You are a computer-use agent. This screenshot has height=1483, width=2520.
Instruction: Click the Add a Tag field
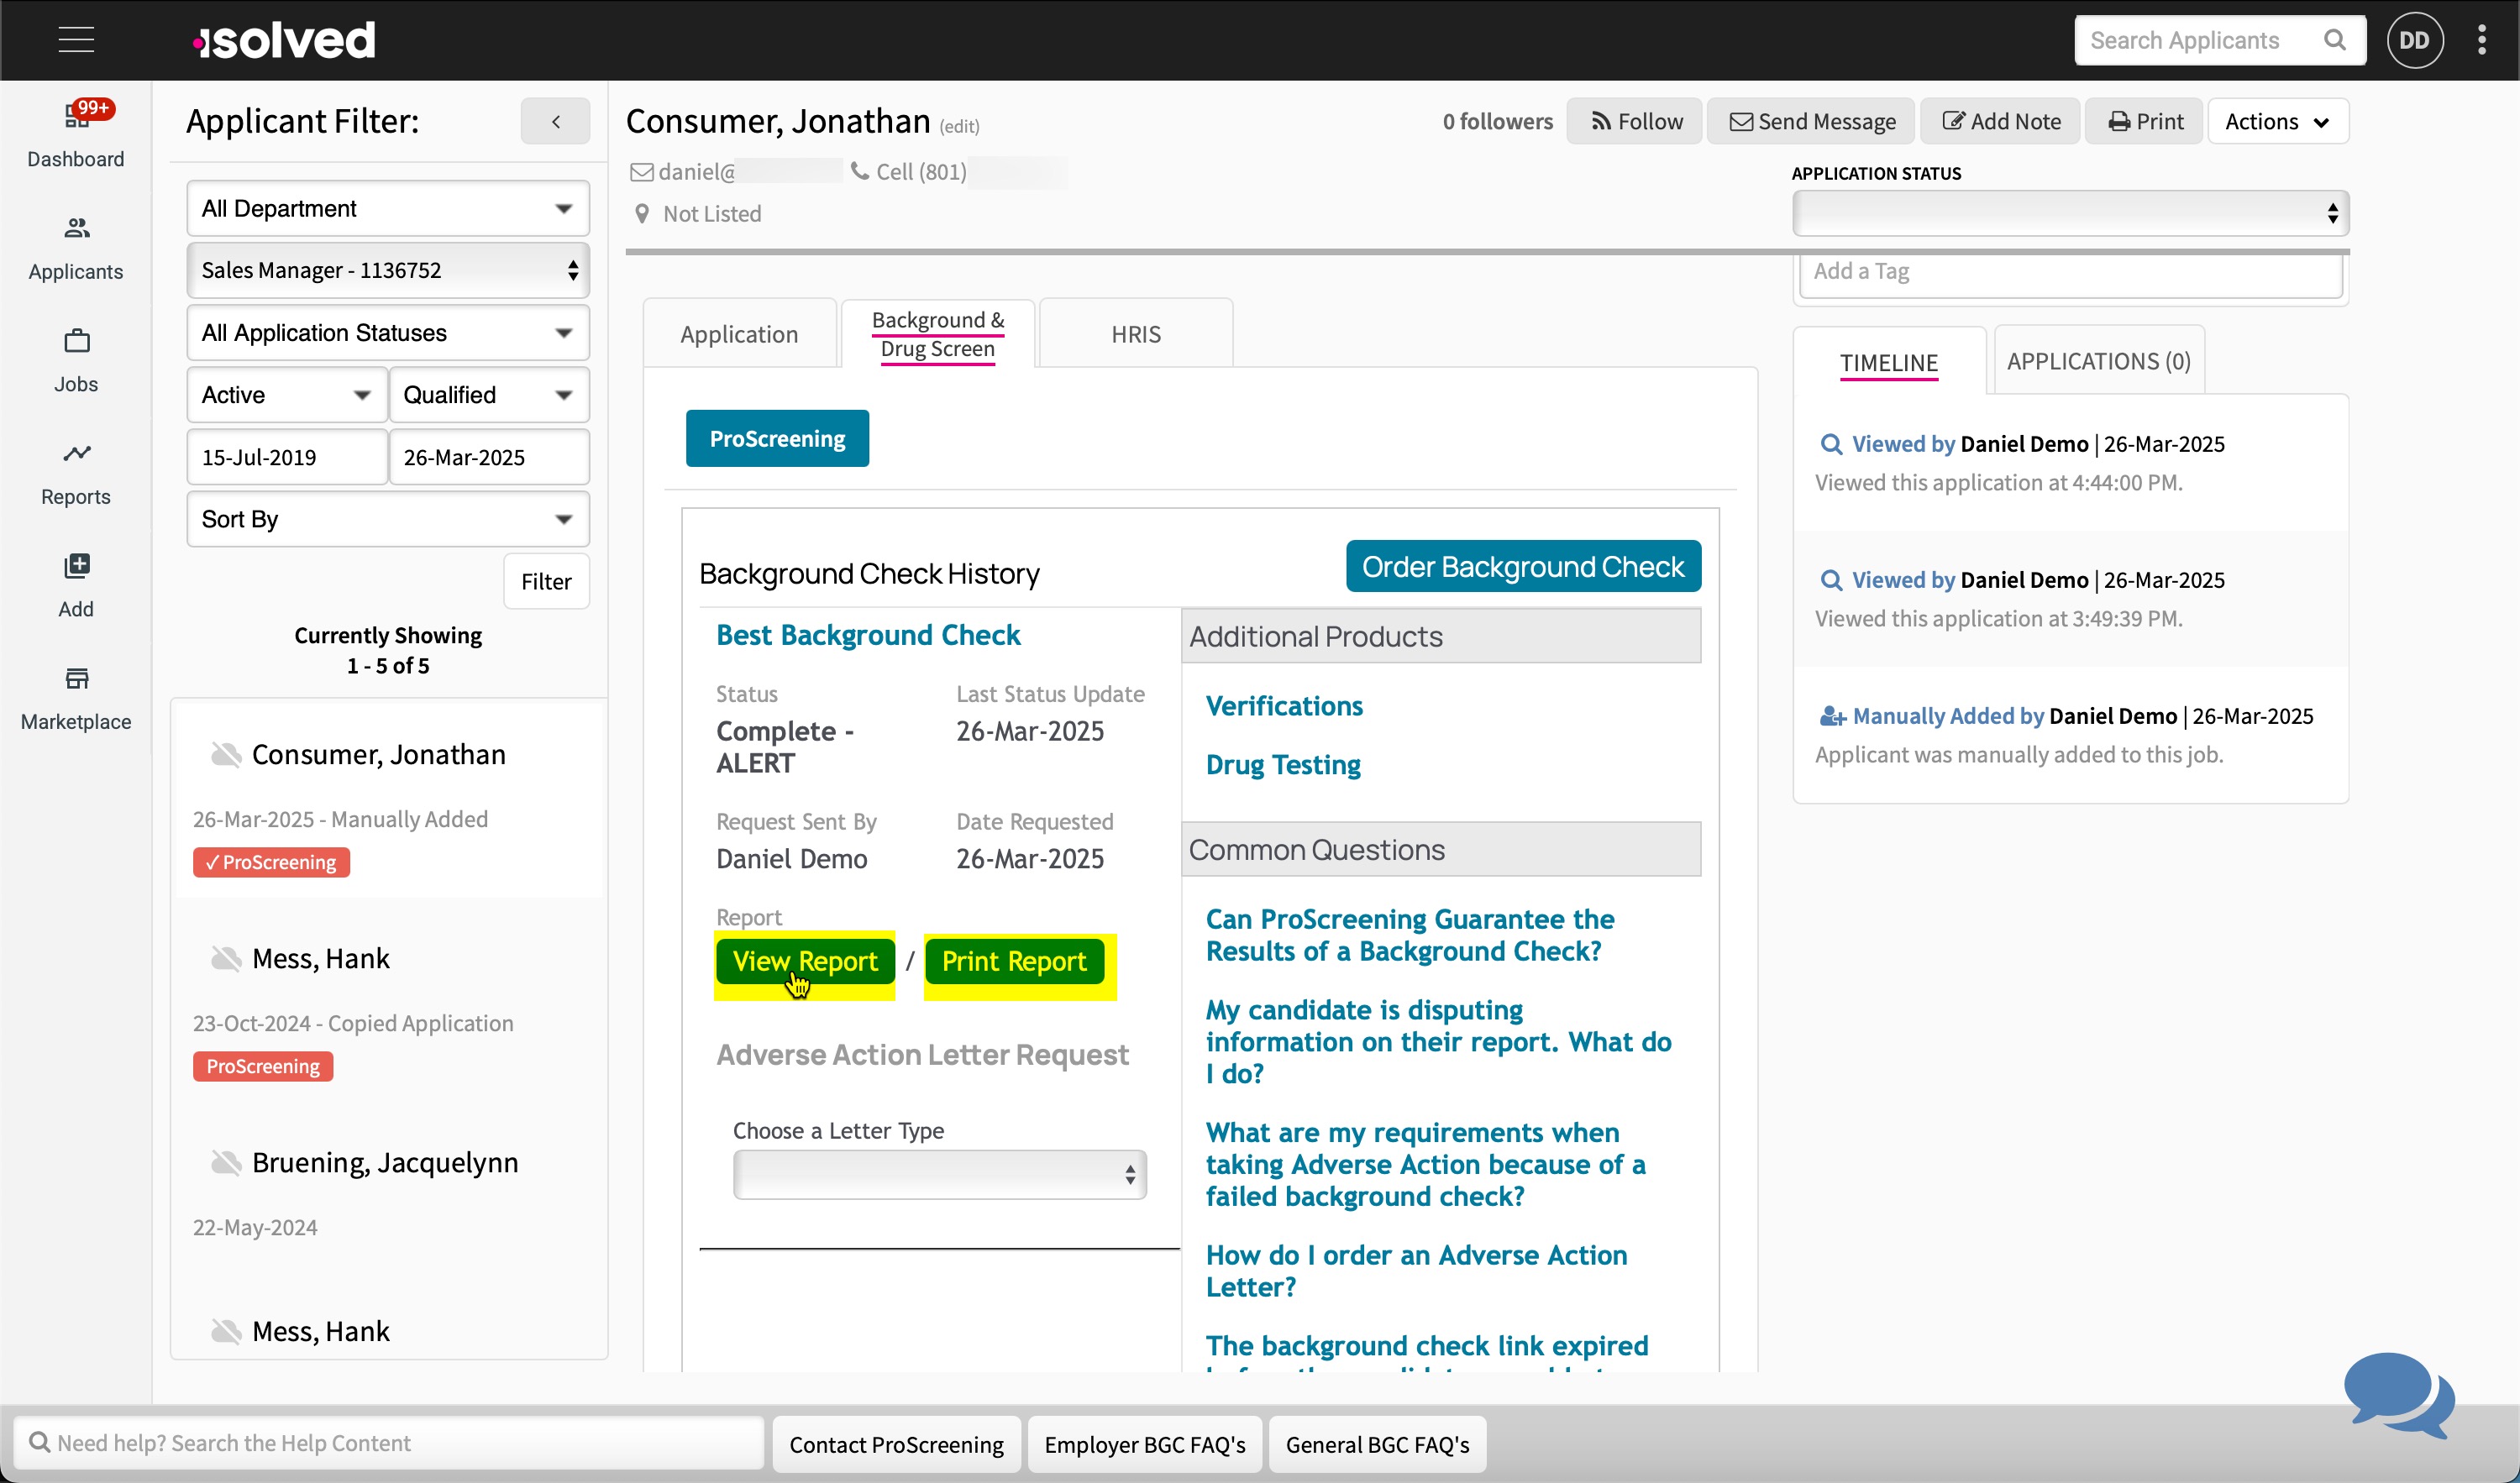point(2070,272)
